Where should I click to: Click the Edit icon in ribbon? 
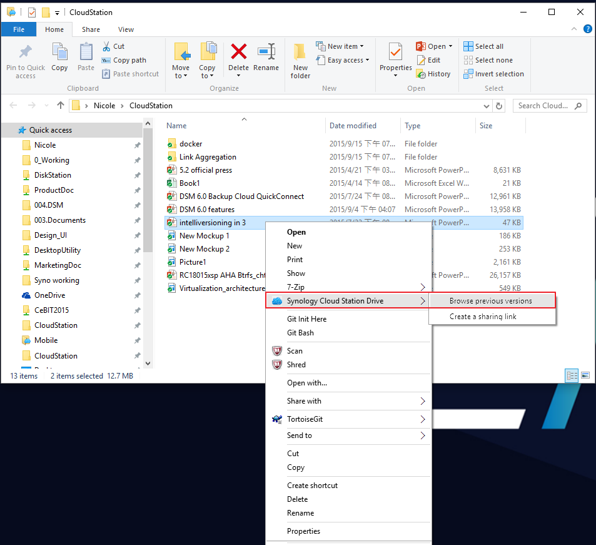tap(421, 60)
